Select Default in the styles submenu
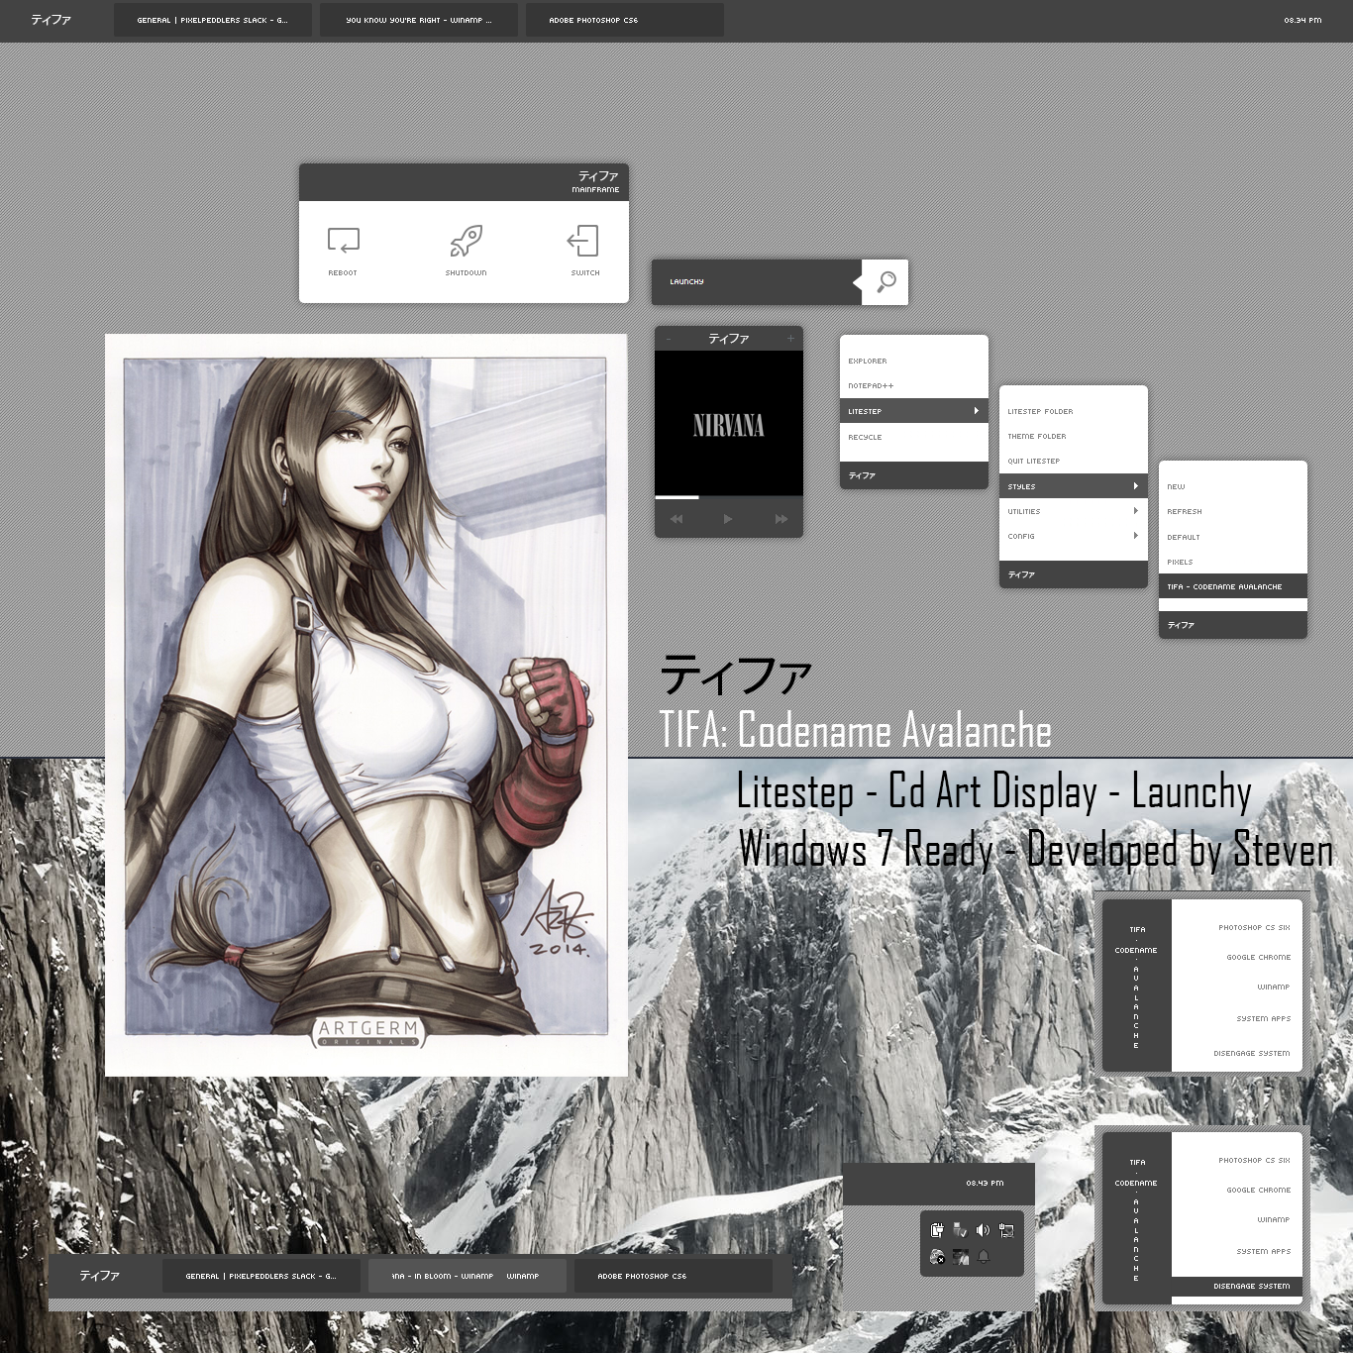Screen dimensions: 1353x1353 pos(1233,537)
